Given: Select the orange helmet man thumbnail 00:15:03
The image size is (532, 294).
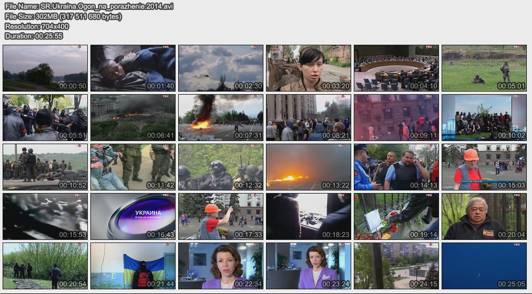Looking at the screenshot, I should click(x=484, y=167).
